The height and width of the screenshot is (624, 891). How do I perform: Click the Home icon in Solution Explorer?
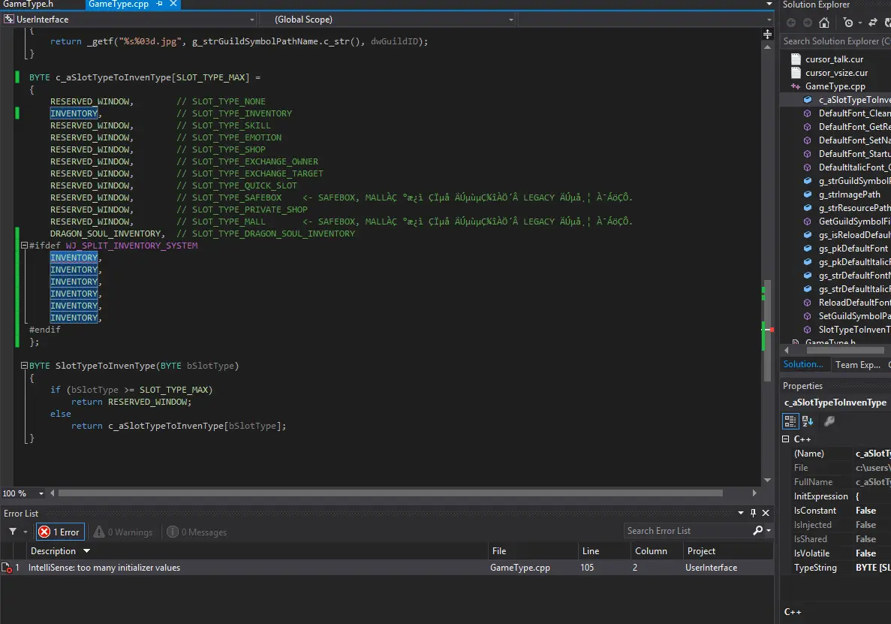pos(824,23)
